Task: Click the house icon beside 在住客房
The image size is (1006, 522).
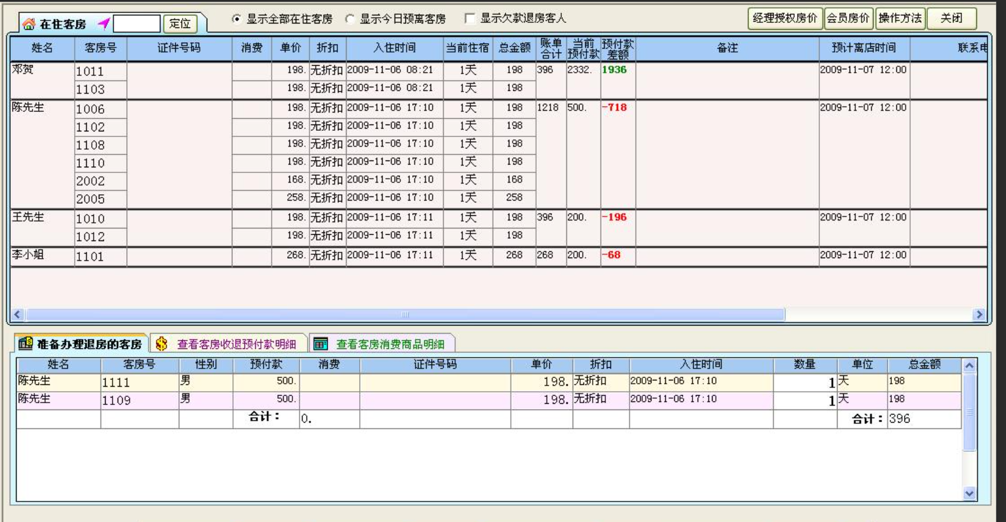Action: pyautogui.click(x=29, y=24)
